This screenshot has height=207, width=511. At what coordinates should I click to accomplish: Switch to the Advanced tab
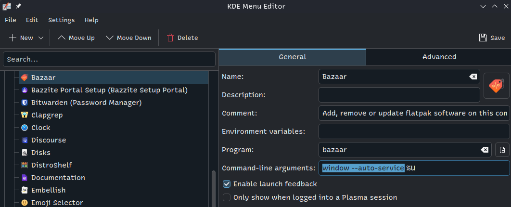(x=439, y=57)
